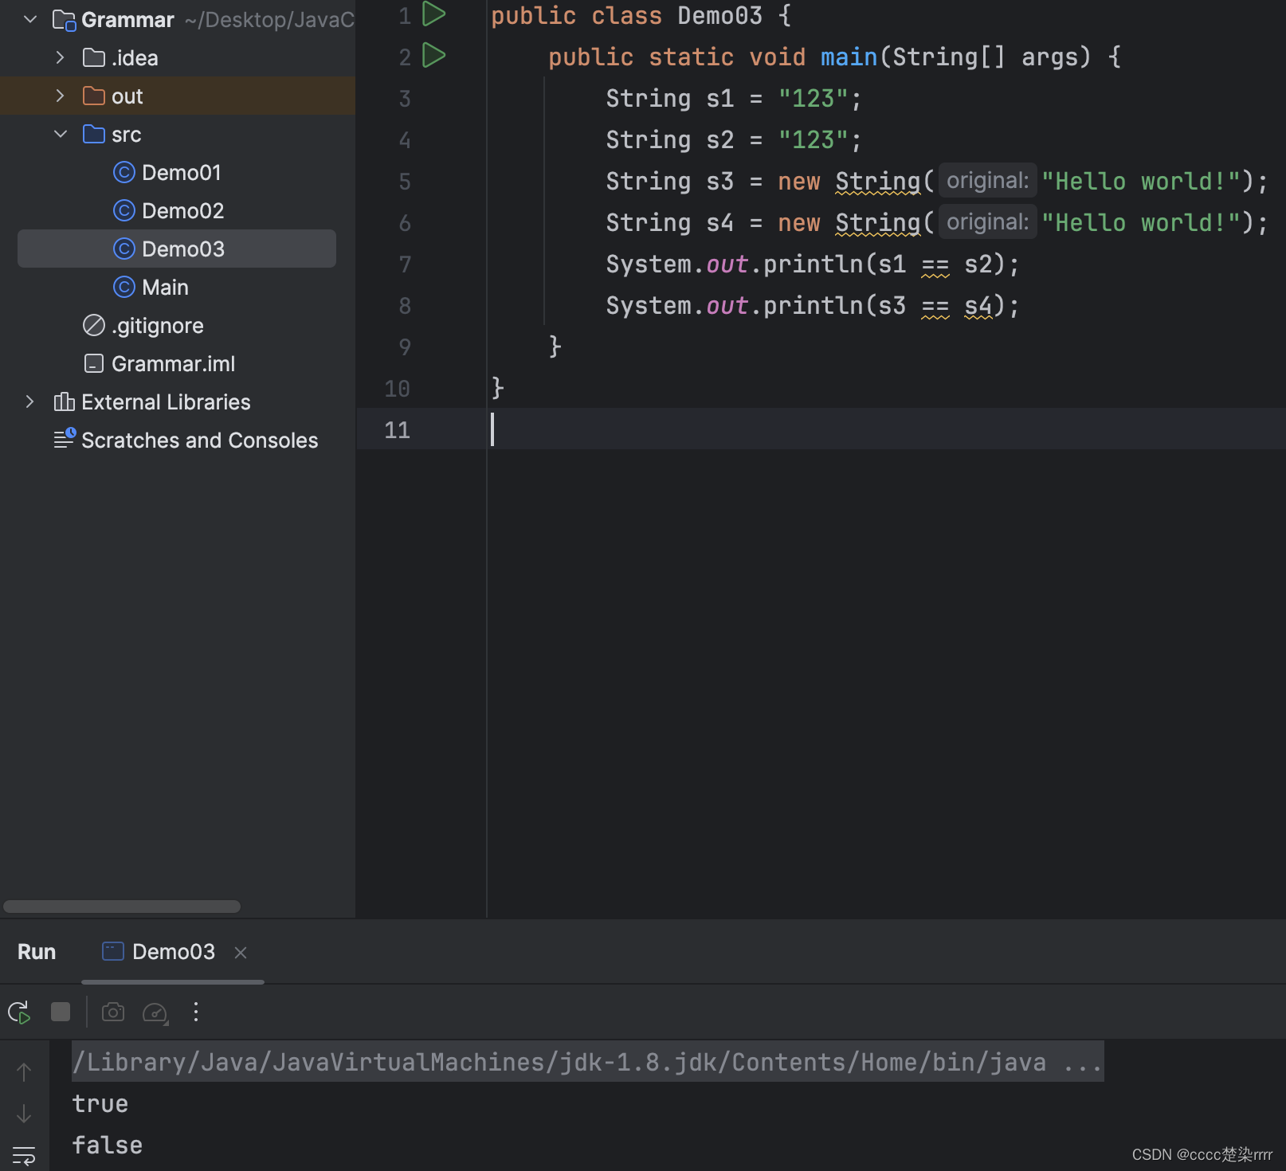Select the .idea folder row
Viewport: 1286px width, 1171px height.
(178, 57)
